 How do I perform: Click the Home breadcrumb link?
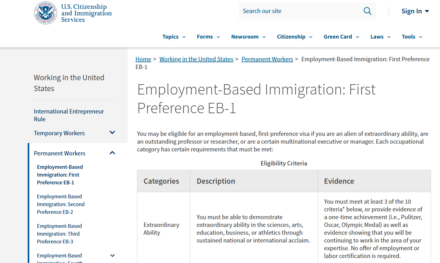coord(143,59)
